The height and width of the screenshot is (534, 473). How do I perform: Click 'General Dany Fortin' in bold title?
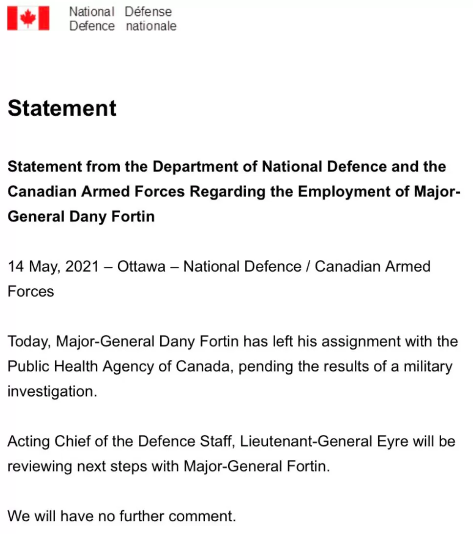[x=81, y=216]
